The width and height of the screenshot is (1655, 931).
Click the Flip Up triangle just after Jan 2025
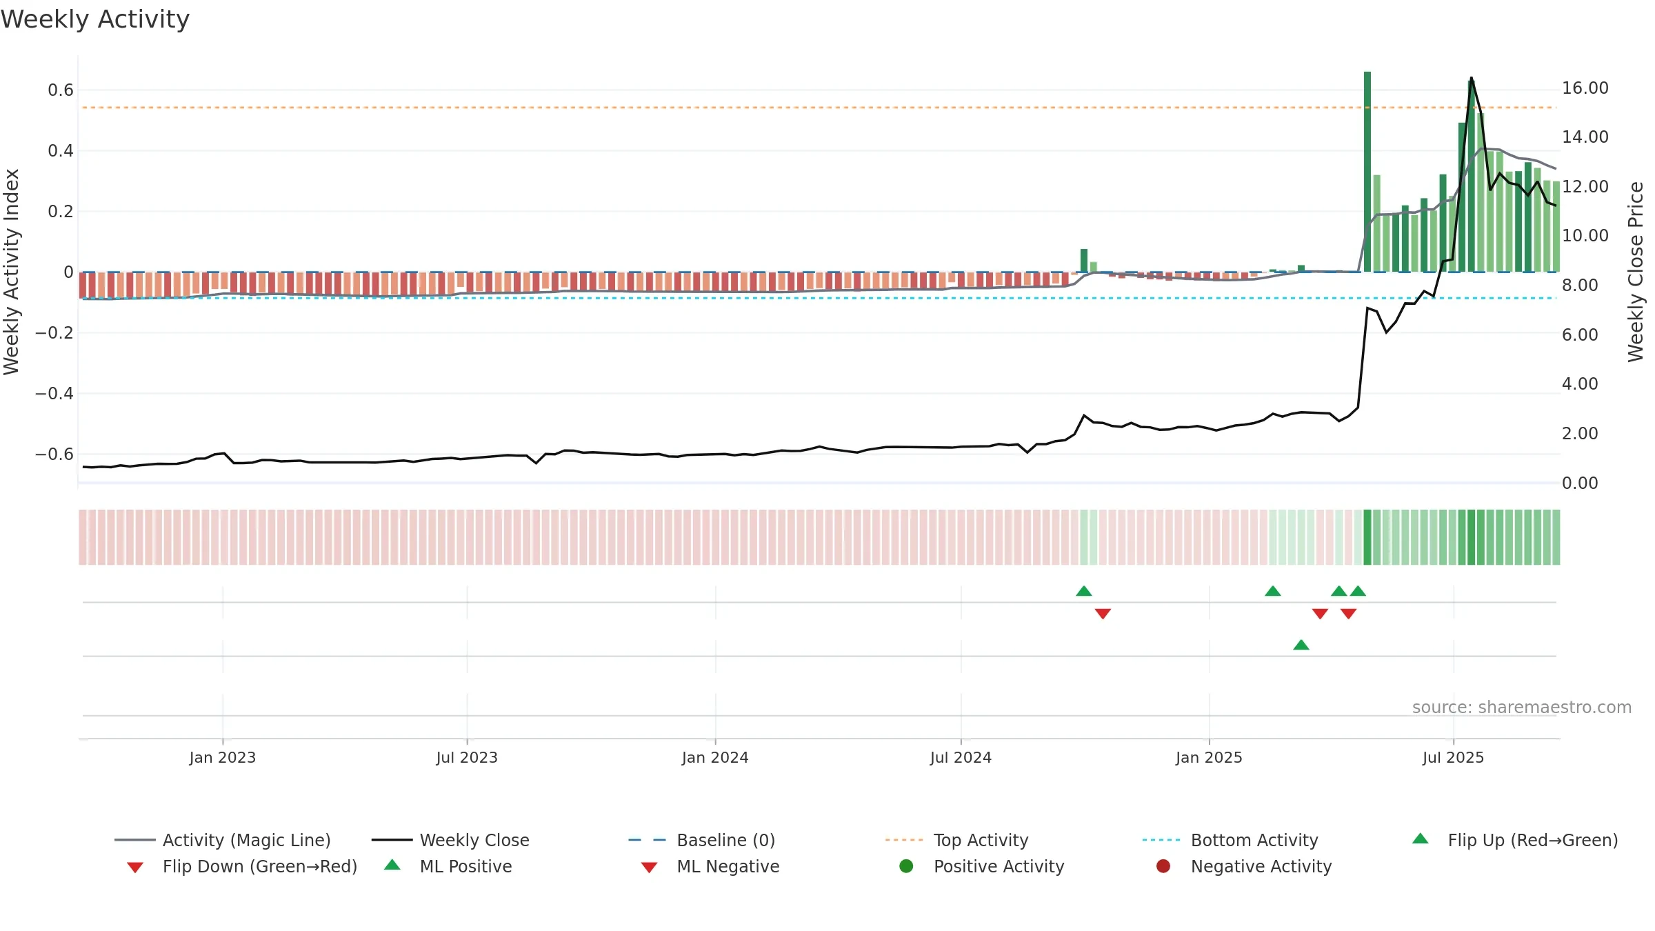pyautogui.click(x=1273, y=591)
